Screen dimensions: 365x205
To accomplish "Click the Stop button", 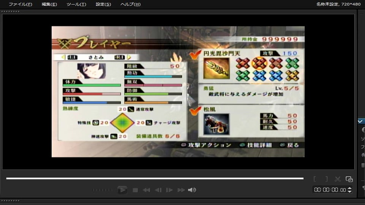I will point(135,190).
